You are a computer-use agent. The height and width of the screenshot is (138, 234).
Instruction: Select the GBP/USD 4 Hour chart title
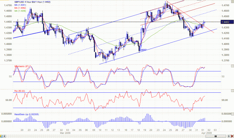(x=32, y=2)
